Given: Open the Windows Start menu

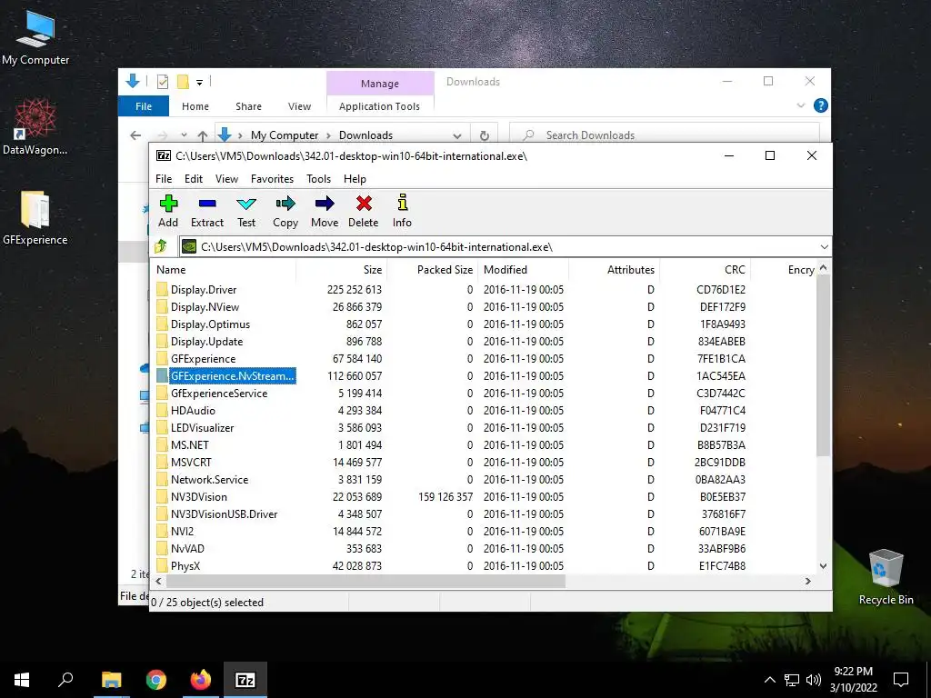Looking at the screenshot, I should (x=22, y=680).
